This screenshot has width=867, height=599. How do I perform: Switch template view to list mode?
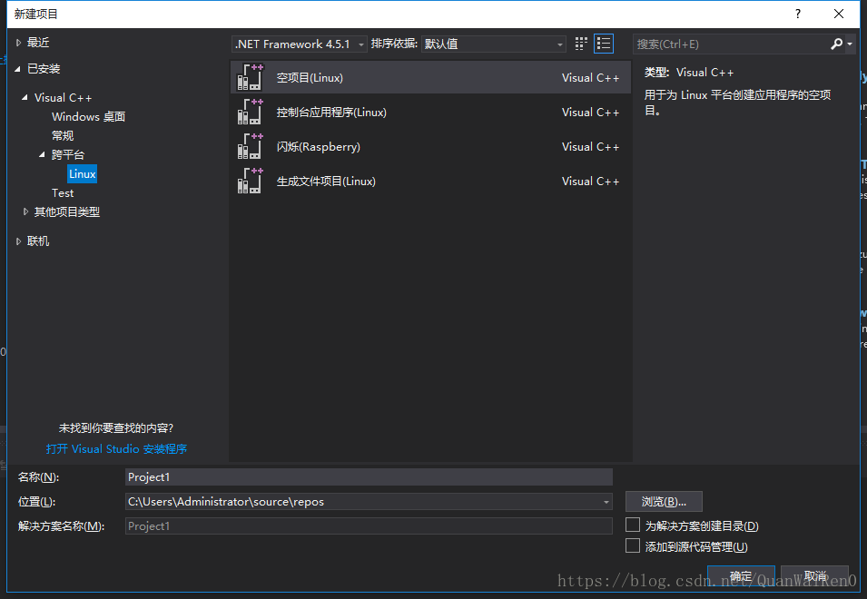(x=603, y=43)
